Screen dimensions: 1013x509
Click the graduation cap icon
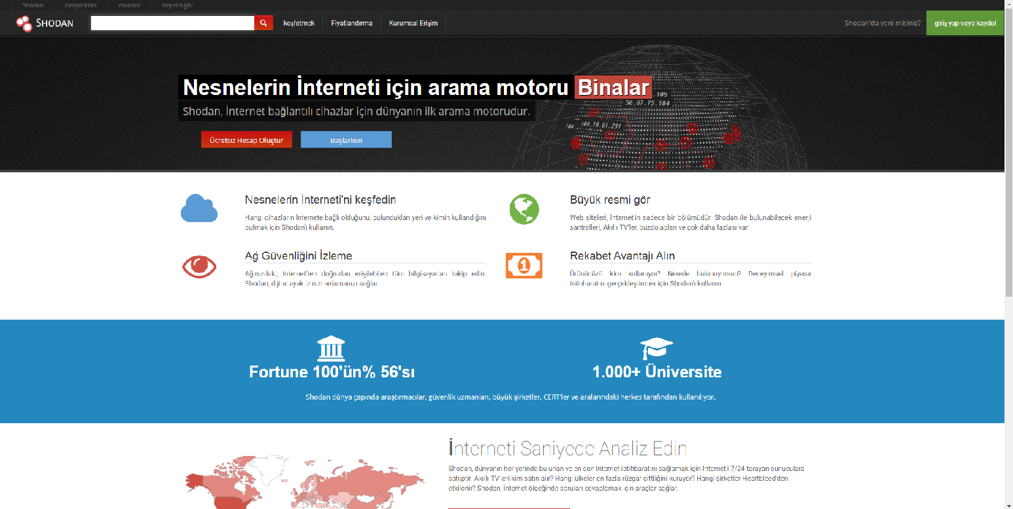click(657, 348)
